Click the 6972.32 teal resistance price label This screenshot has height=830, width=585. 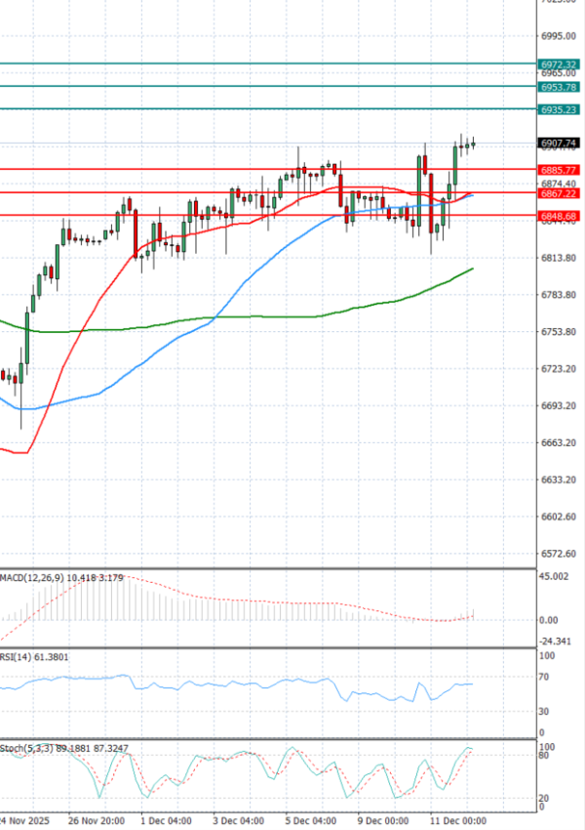tap(558, 63)
